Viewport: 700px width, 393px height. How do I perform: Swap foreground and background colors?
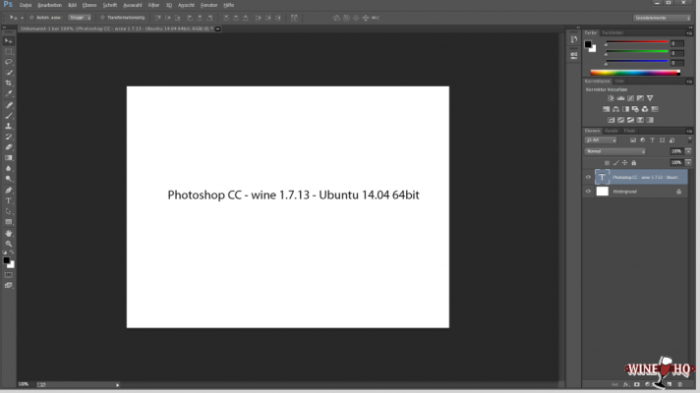tap(12, 253)
